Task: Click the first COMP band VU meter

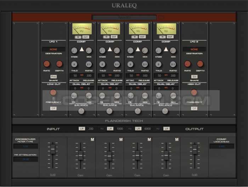Action: 82,29
